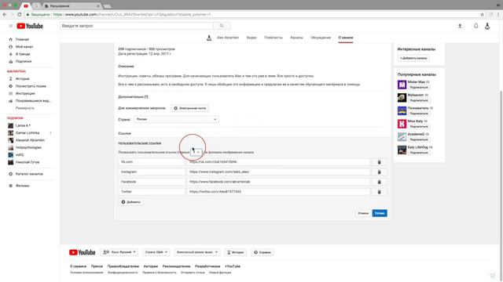Click Добавить link button
This screenshot has height=282, width=503.
click(131, 202)
